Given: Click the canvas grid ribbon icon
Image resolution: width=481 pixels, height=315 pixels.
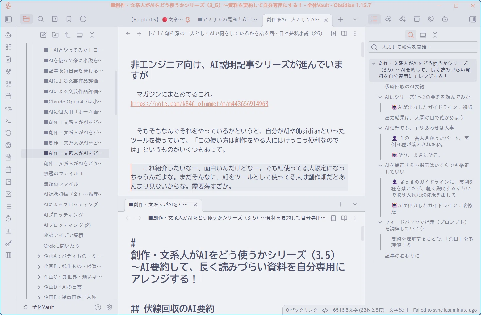Looking at the screenshot, I should point(8,84).
